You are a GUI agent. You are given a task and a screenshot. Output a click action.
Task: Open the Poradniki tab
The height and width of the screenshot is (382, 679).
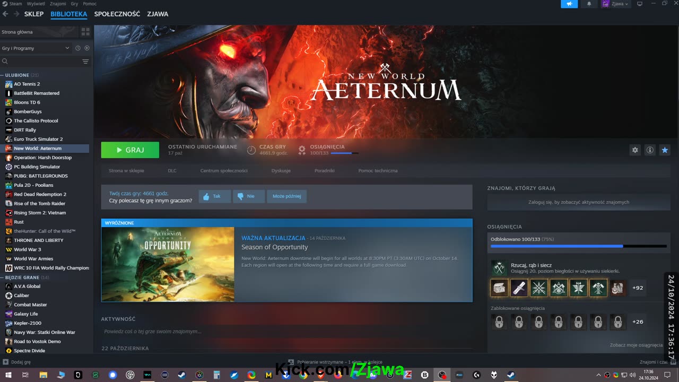325,171
